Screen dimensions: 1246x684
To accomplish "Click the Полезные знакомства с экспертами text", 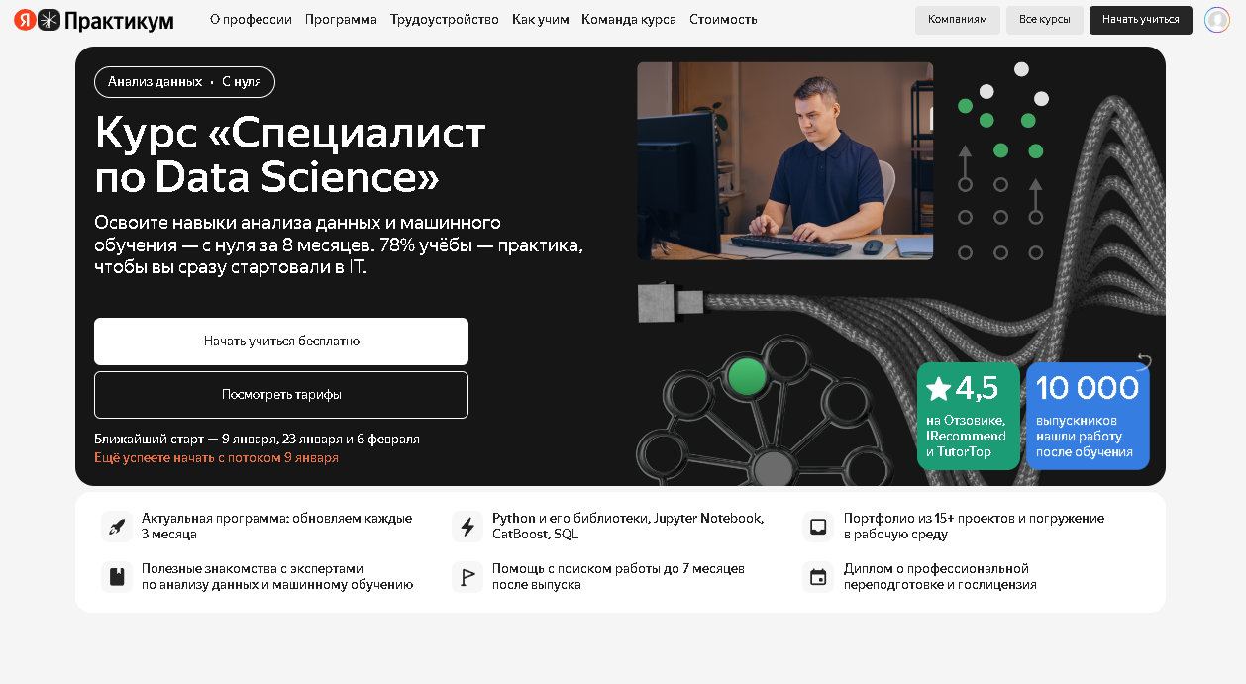I will 277,577.
